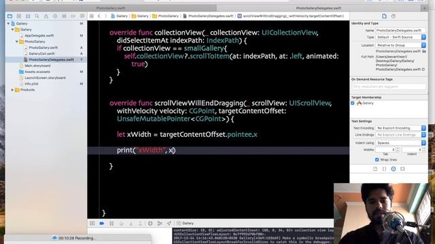
Task: Click the Step Into debug icon
Action: coord(130,223)
